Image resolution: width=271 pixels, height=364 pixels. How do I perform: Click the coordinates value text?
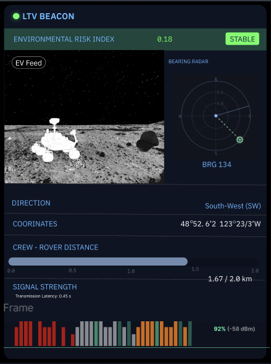tap(220, 224)
